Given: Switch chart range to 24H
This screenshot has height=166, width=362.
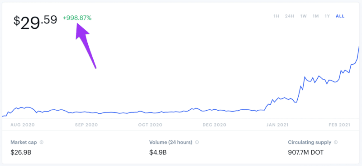Looking at the screenshot, I should click(289, 16).
